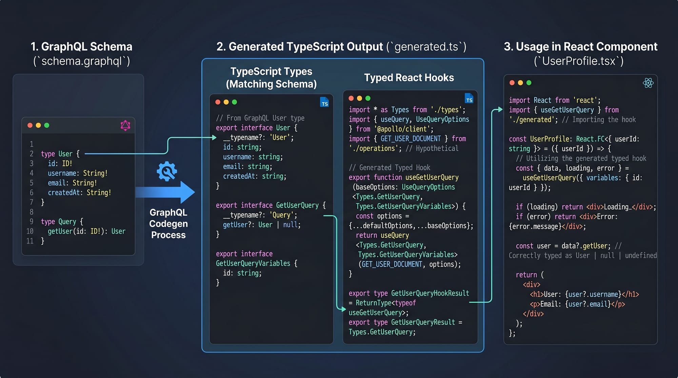
Task: Click "import * as Types from './types';"
Action: point(407,110)
